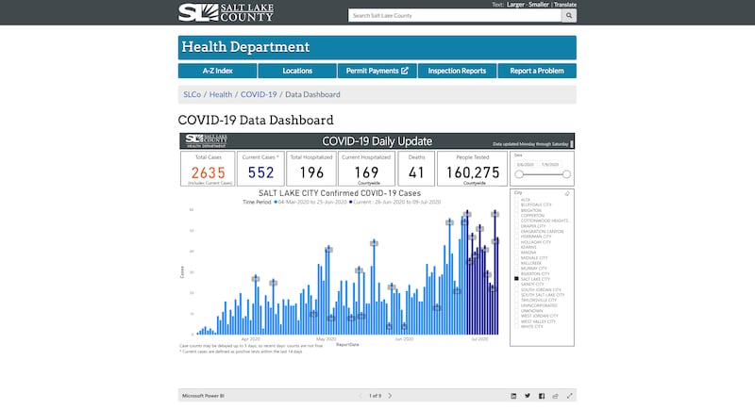Click the search magnifier button
755x409 pixels.
(569, 16)
